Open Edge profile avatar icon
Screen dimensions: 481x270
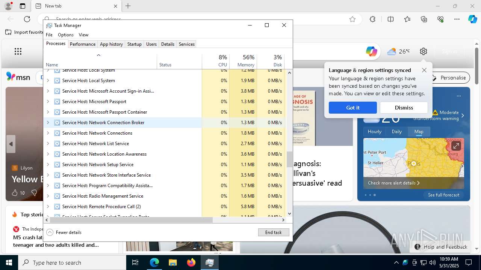[8, 6]
